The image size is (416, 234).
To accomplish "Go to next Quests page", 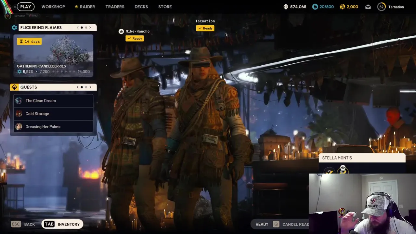I will (x=90, y=87).
